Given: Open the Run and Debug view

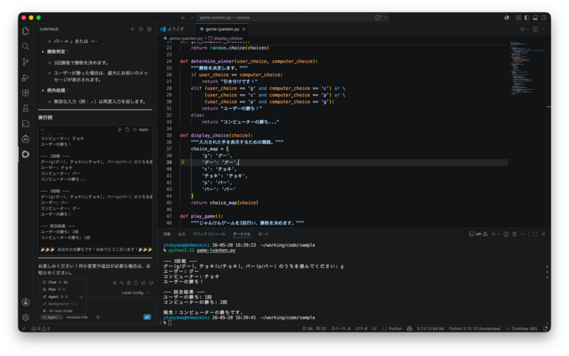Looking at the screenshot, I should click(x=26, y=78).
